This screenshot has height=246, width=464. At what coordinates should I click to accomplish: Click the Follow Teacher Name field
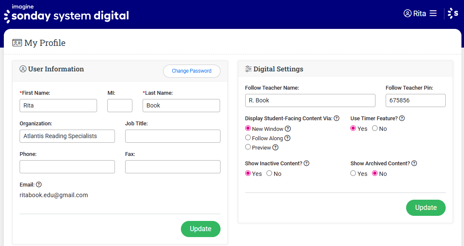[x=310, y=100]
